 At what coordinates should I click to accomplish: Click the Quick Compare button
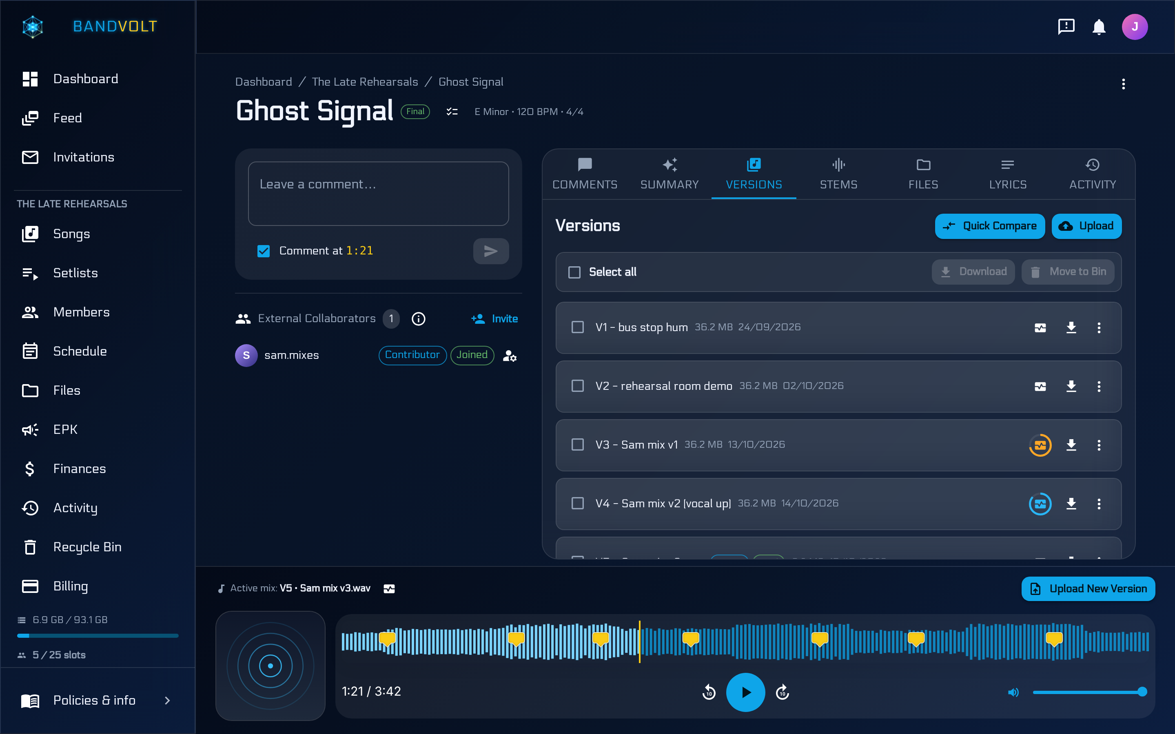coord(989,226)
